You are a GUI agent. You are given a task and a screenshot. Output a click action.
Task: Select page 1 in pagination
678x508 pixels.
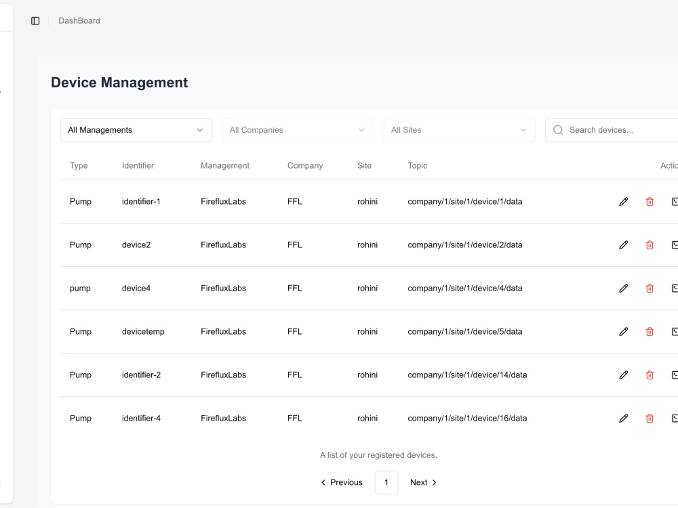(x=386, y=482)
